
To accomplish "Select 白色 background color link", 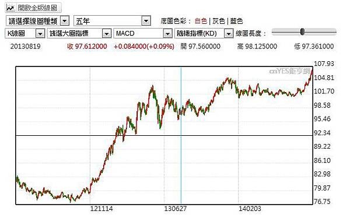I will (201, 21).
